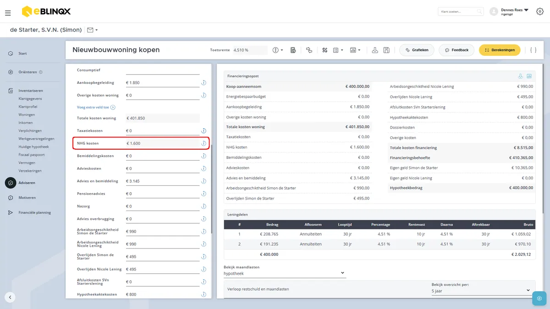Open the Bekijk maandlasten hypotheek dropdown
Viewport: 550px width, 309px height.
pyautogui.click(x=285, y=273)
